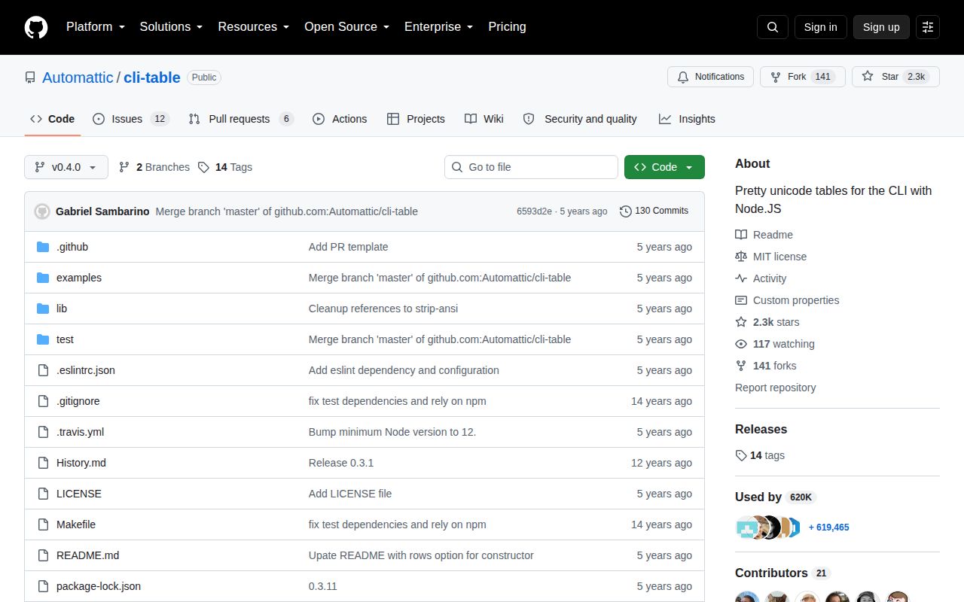The height and width of the screenshot is (602, 964).
Task: View 2 Branches
Action: coord(154,167)
